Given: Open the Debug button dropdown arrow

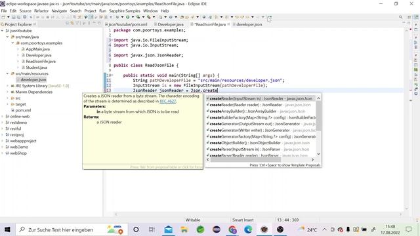Looking at the screenshot, I should [122, 17].
